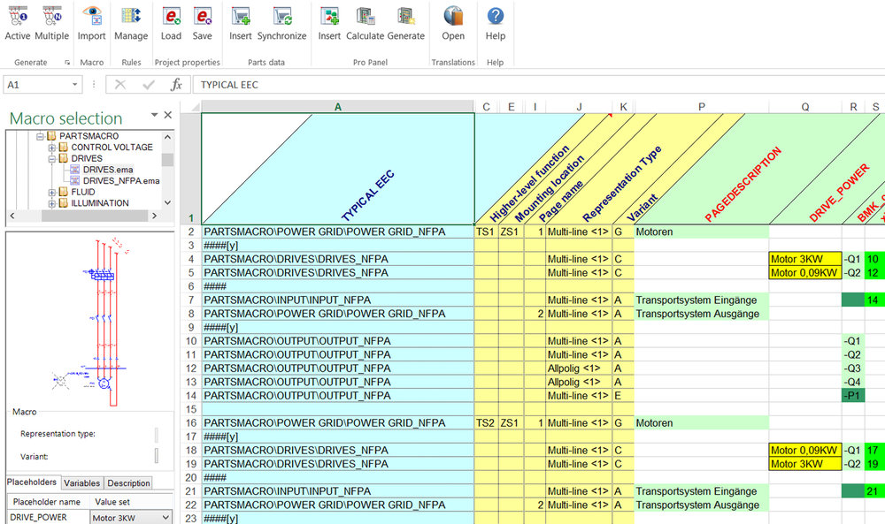Select the Multiple generation icon

click(x=51, y=25)
